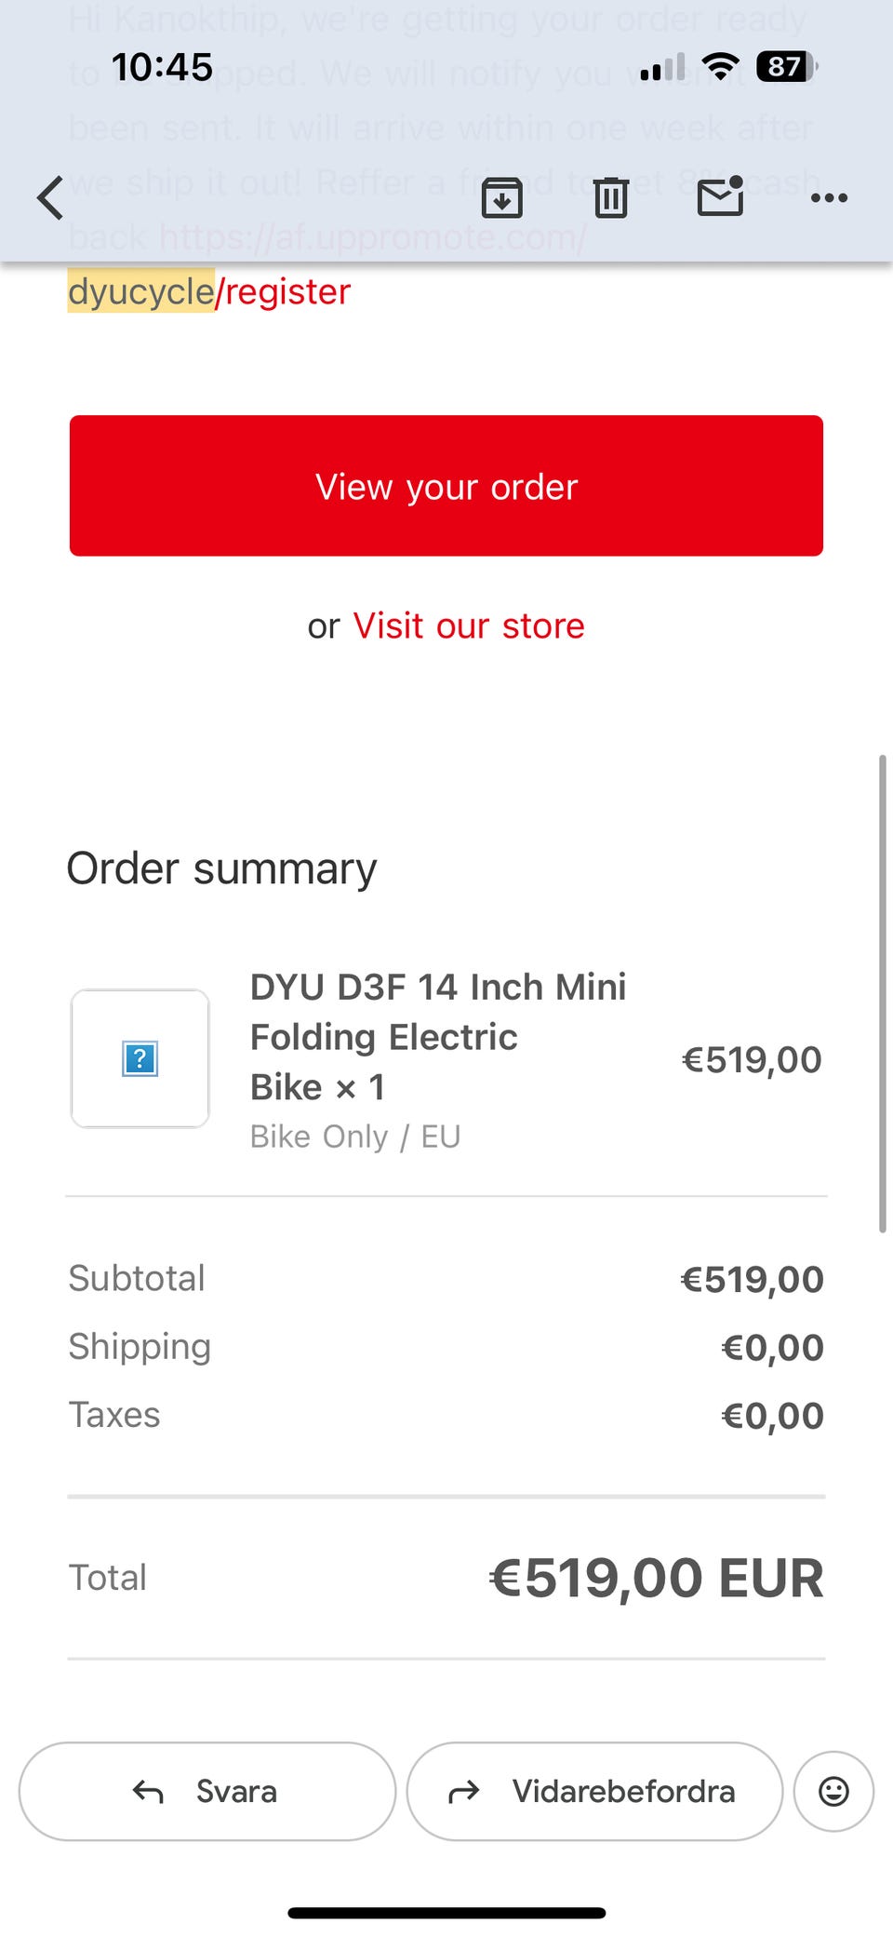Mark email as unread via envelope icon

point(720,196)
